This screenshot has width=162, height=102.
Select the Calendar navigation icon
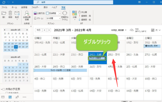(x=10, y=97)
